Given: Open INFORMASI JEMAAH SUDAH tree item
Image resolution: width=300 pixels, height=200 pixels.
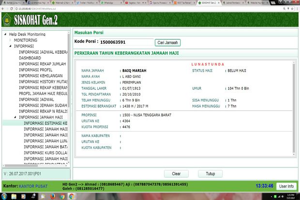Looking at the screenshot, I should click(x=43, y=106).
